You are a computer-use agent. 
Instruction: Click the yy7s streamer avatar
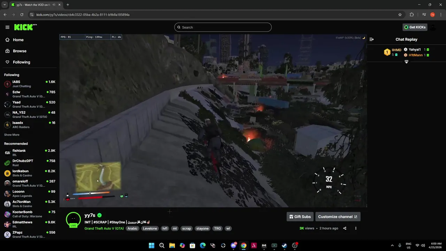tap(73, 219)
